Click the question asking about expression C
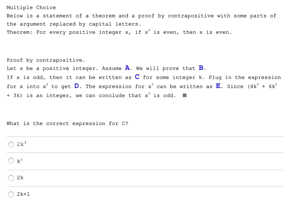The width and height of the screenshot is (283, 201). 67,123
